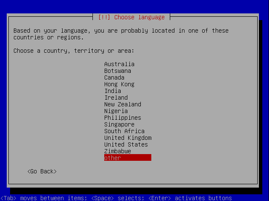
Task: Choose United States from the list
Action: [126, 144]
